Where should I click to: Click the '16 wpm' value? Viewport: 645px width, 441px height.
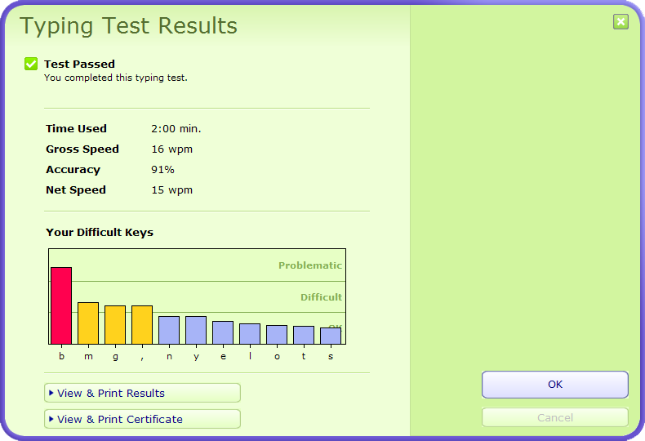(x=172, y=149)
